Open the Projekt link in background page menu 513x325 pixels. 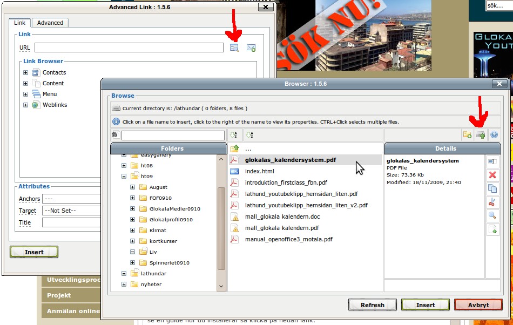(59, 295)
